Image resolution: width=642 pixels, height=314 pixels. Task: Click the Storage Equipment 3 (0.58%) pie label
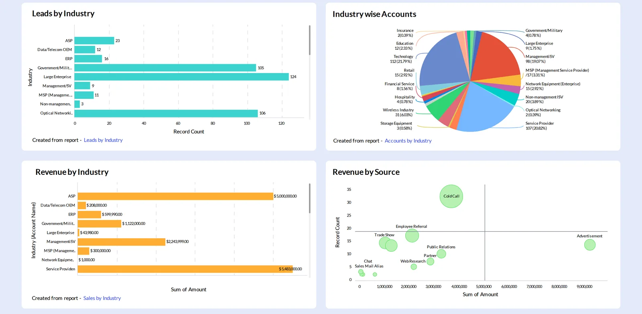(396, 126)
